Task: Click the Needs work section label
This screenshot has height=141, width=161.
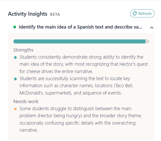Action: click(x=26, y=102)
